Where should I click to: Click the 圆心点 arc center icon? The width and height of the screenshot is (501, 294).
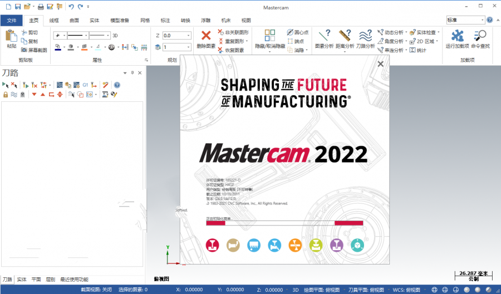290,32
